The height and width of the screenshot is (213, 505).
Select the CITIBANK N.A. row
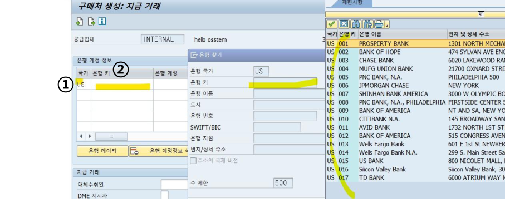click(x=415, y=118)
